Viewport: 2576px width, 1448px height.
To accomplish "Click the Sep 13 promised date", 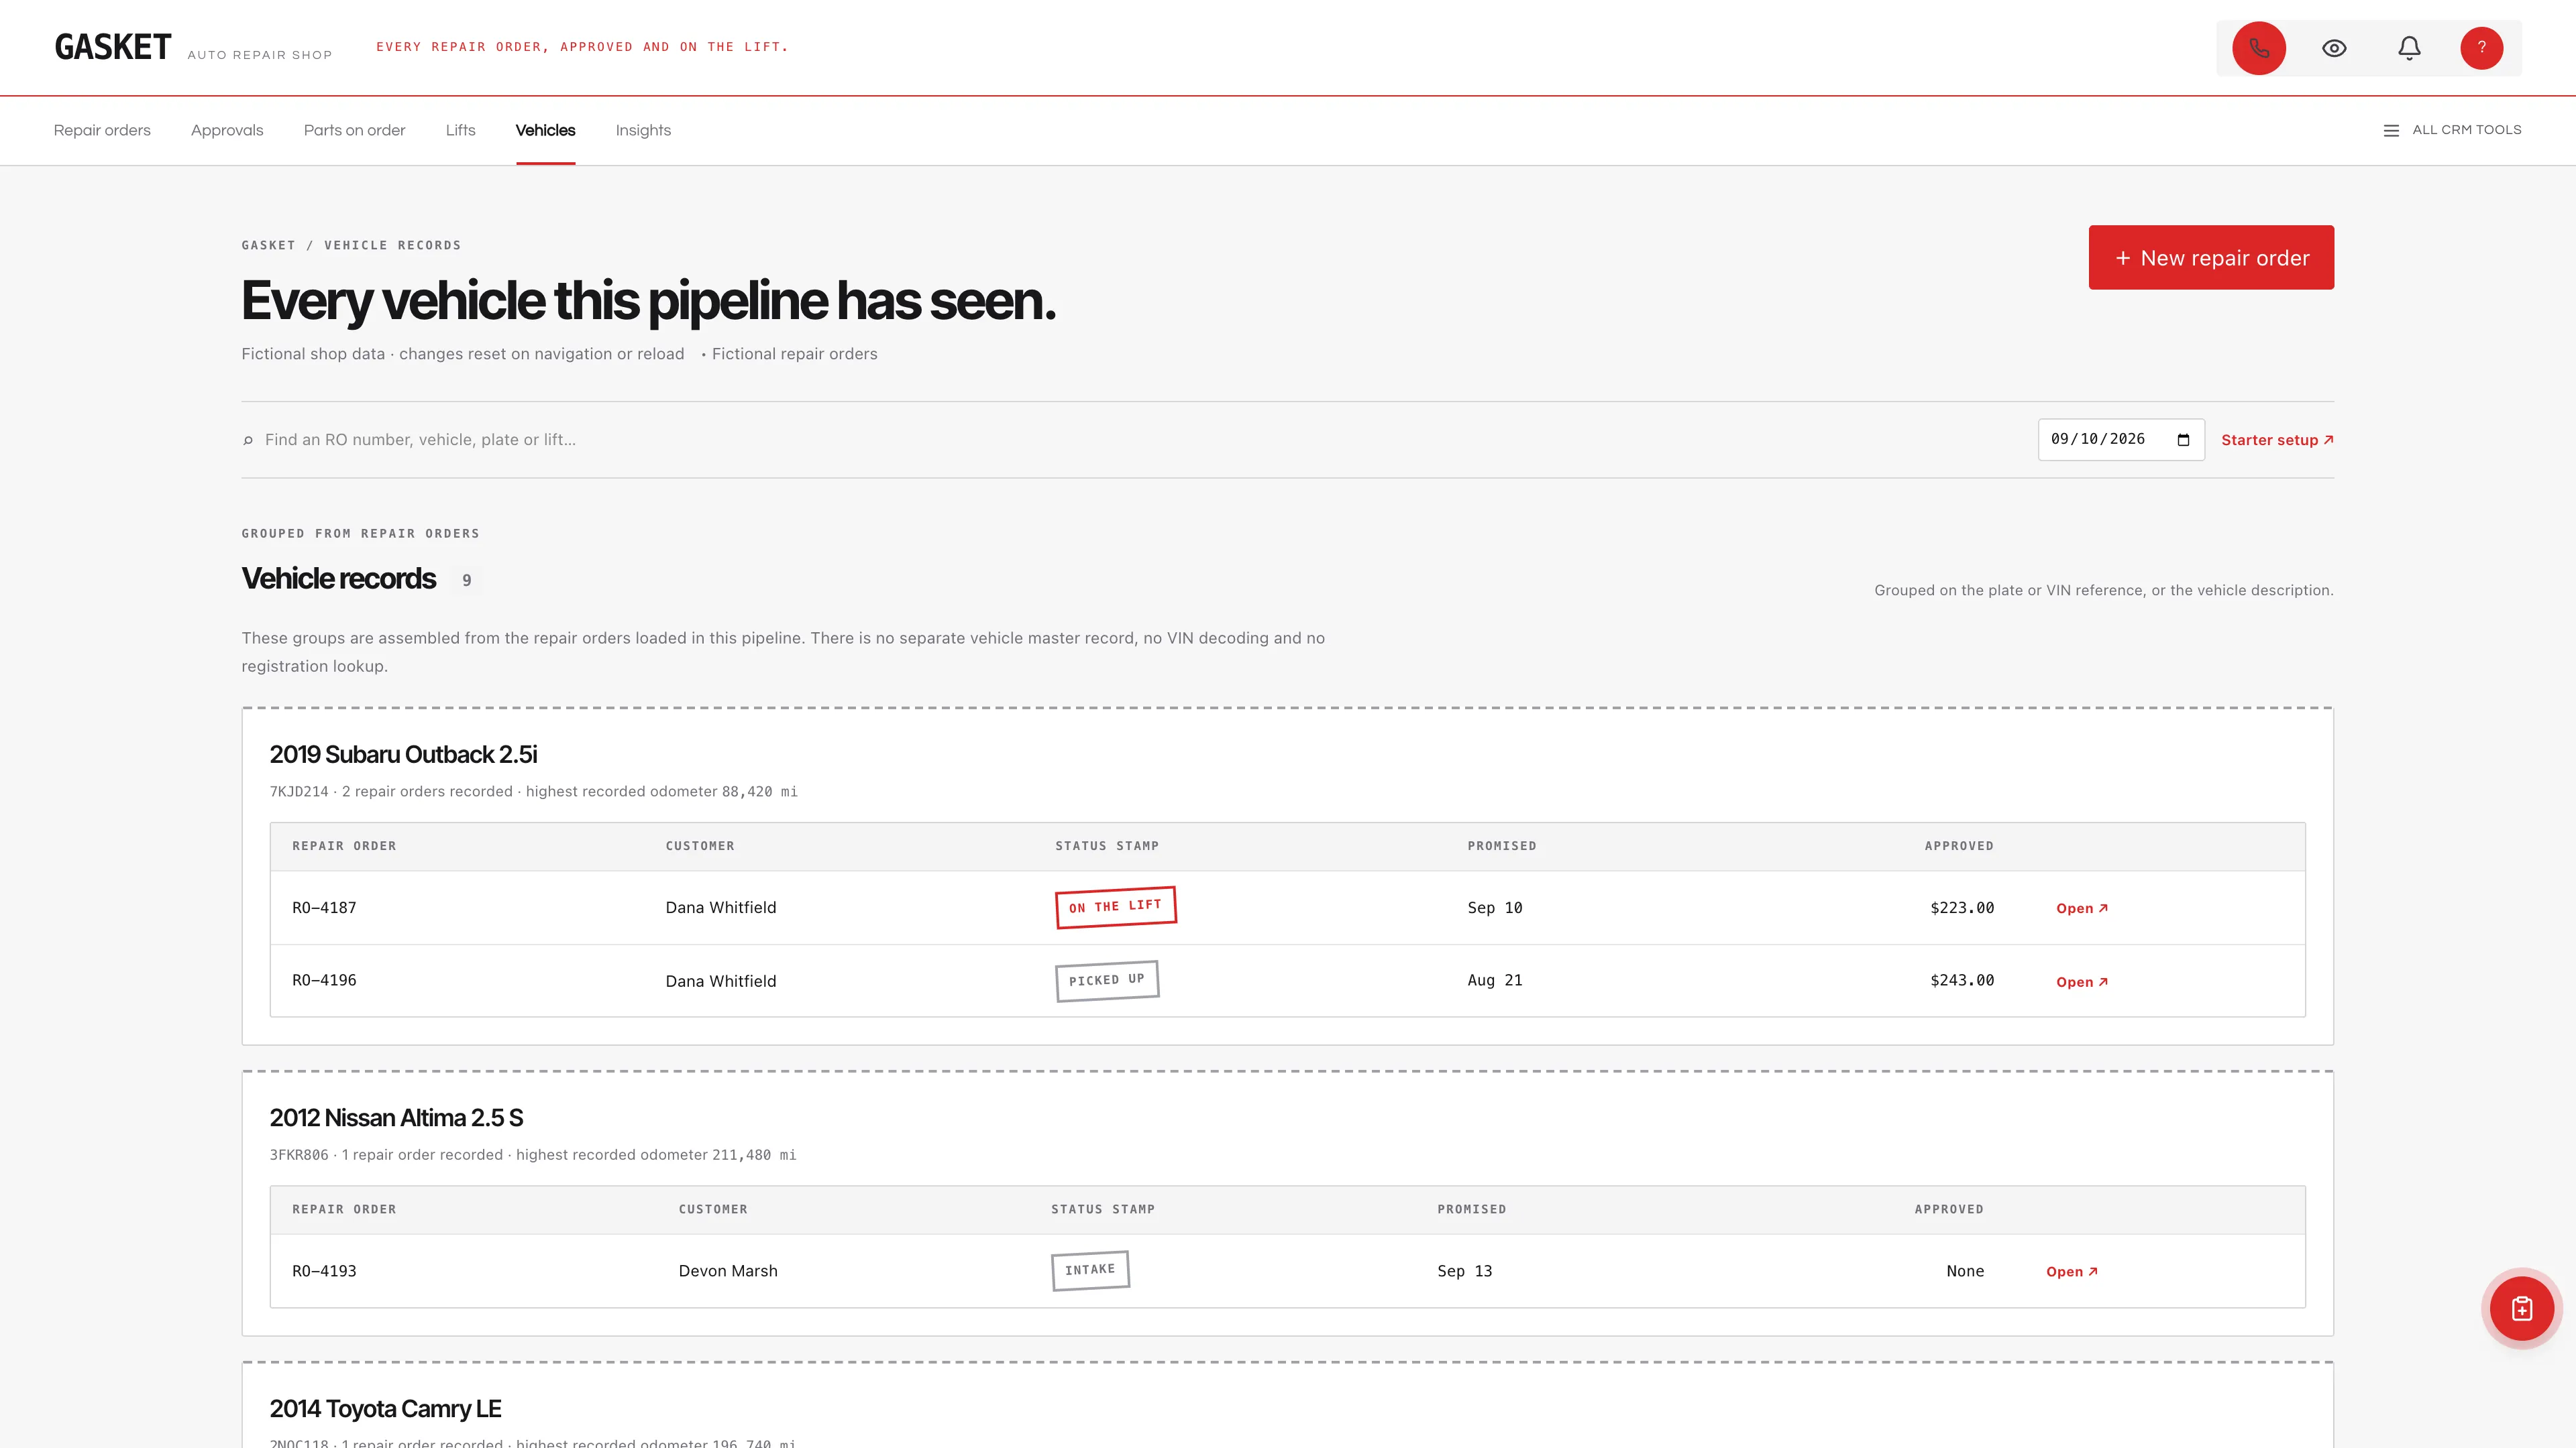I will pos(1465,1271).
